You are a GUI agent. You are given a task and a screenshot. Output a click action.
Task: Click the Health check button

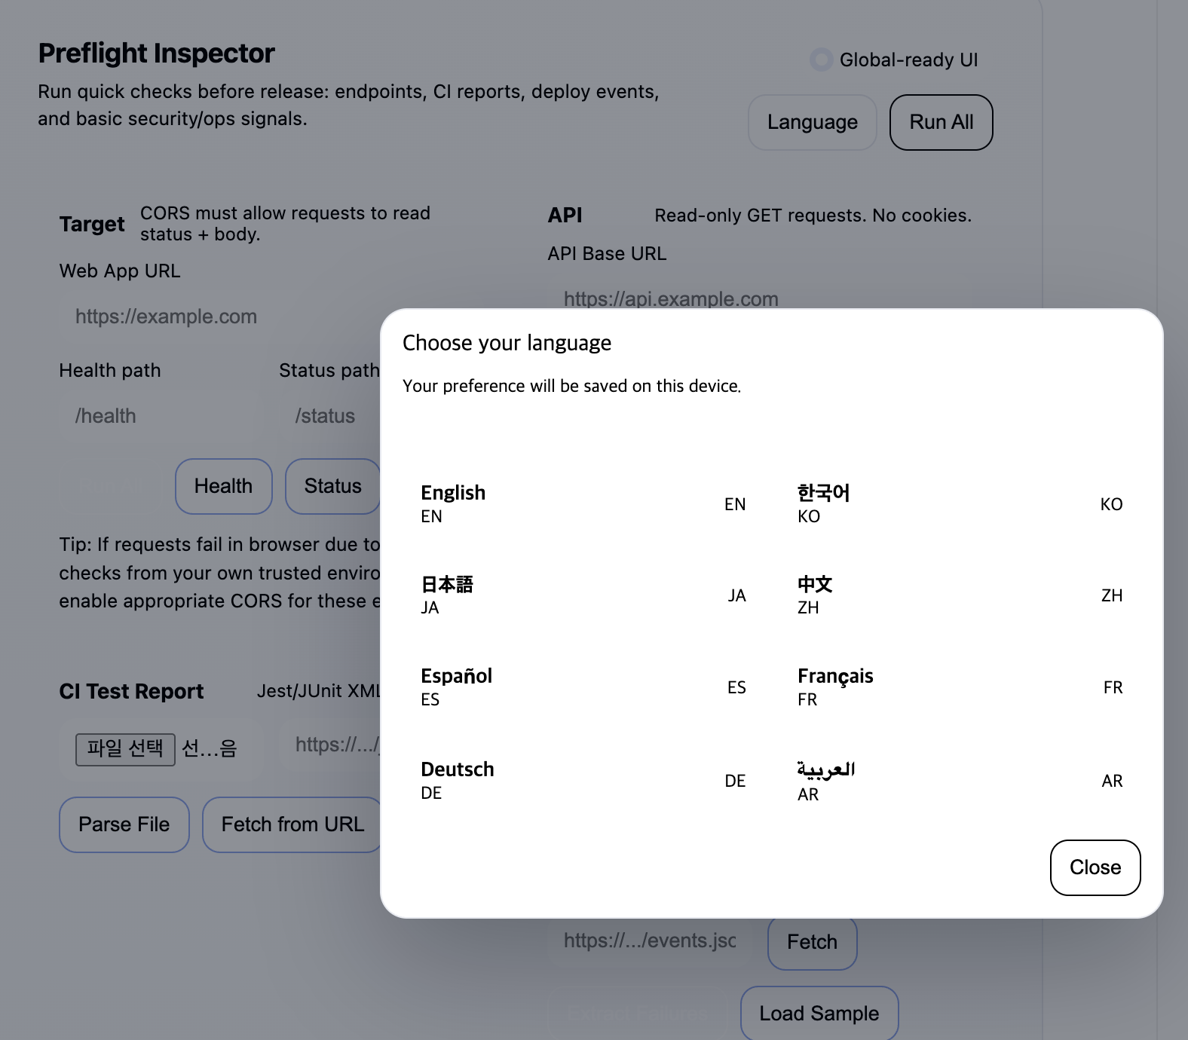[223, 486]
